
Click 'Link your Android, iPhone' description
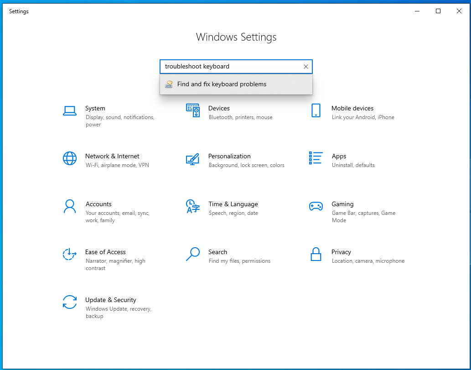coord(363,117)
